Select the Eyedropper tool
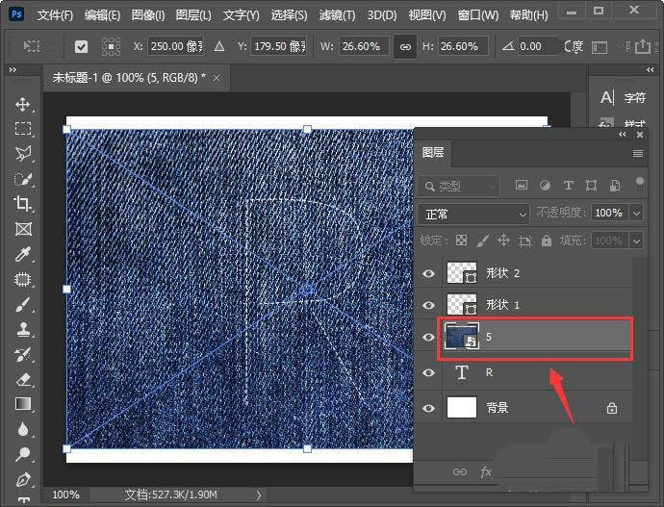The width and height of the screenshot is (664, 507). click(x=23, y=254)
